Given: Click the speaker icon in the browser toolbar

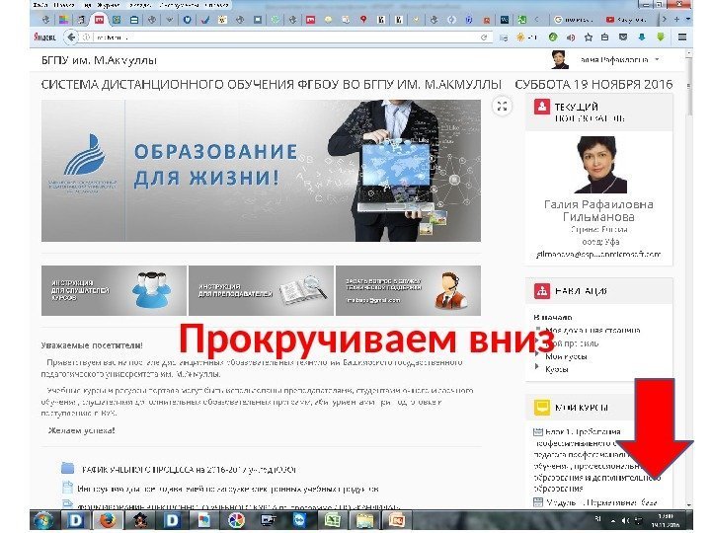Looking at the screenshot, I should (x=571, y=38).
